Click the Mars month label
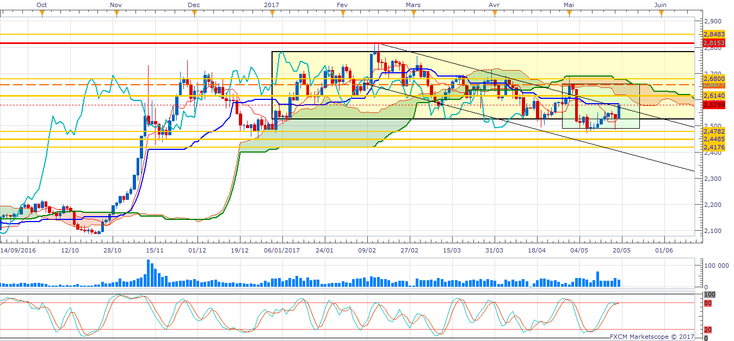Viewport: 734px width, 341px height. pos(414,4)
